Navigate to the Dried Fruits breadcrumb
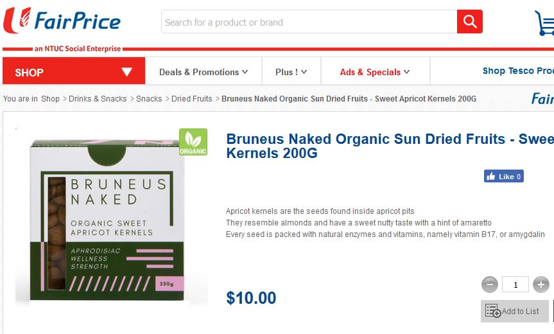This screenshot has height=334, width=554. 191,99
